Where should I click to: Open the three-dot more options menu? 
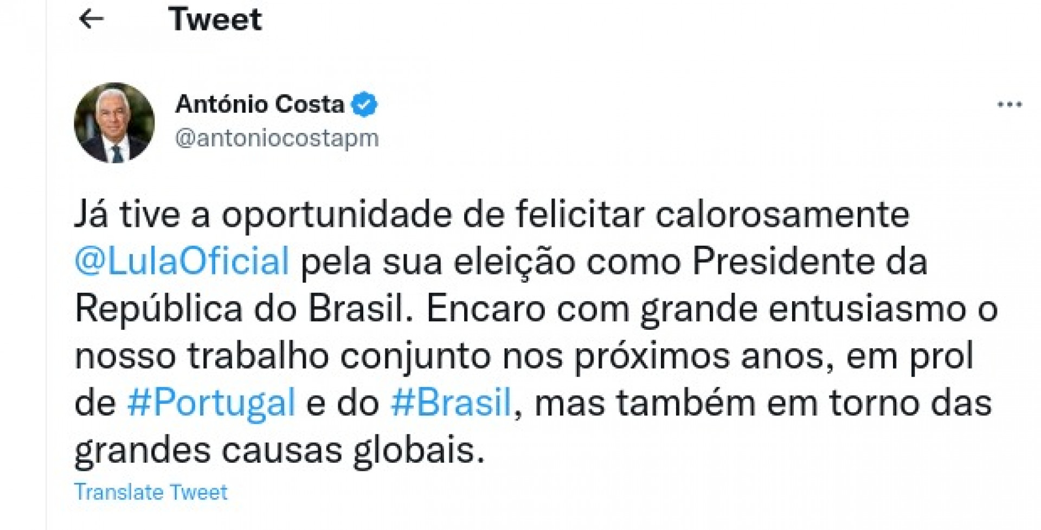click(1009, 105)
